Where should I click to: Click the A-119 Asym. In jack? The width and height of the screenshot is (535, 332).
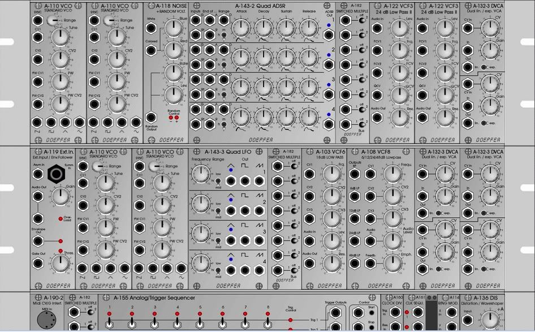37,174
